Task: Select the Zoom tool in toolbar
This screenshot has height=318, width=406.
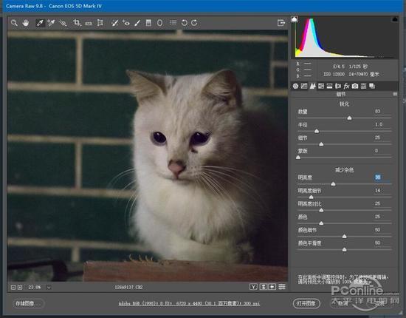Action: click(x=14, y=23)
